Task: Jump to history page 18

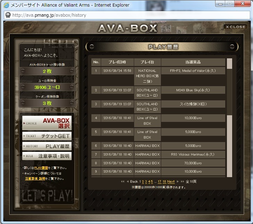Action: [164, 182]
